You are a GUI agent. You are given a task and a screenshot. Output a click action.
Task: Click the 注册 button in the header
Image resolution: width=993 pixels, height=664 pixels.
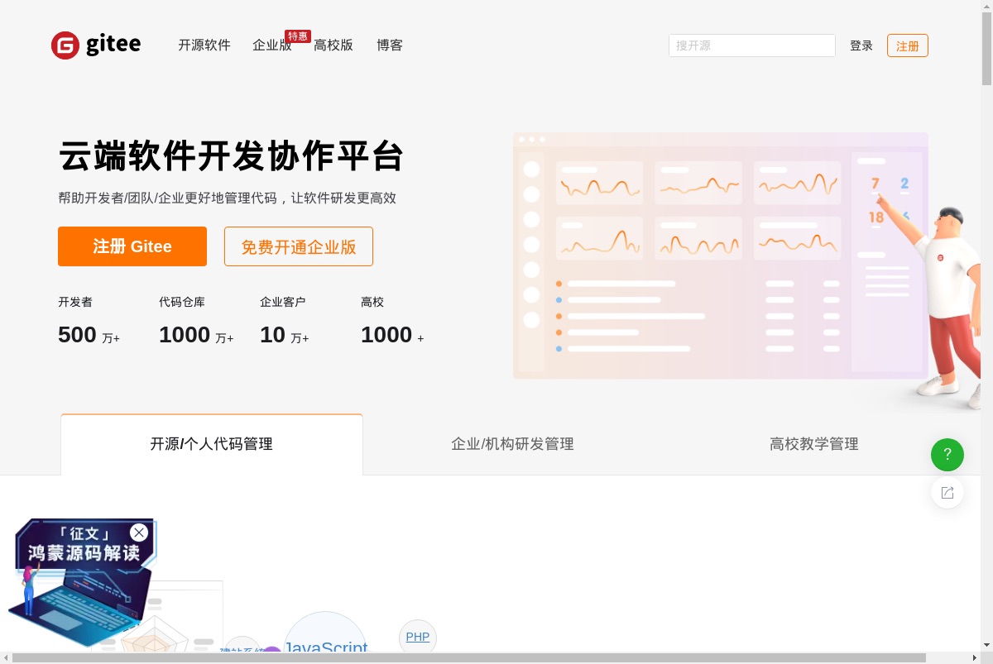[x=908, y=45]
